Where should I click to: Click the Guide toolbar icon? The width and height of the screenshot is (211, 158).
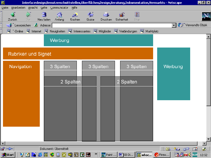pyautogui.click(x=90, y=15)
